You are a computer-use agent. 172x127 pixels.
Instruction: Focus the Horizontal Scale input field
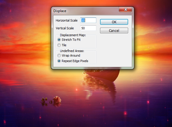tap(88, 20)
